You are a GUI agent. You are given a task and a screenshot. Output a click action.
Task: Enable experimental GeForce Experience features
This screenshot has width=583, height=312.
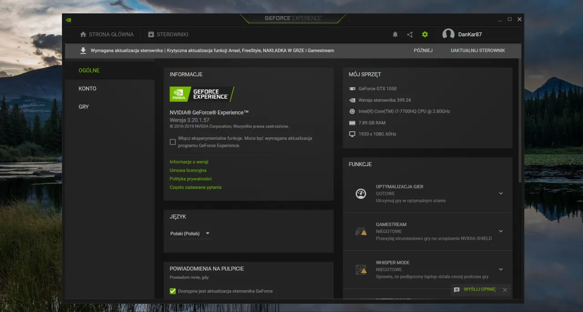[x=173, y=142]
